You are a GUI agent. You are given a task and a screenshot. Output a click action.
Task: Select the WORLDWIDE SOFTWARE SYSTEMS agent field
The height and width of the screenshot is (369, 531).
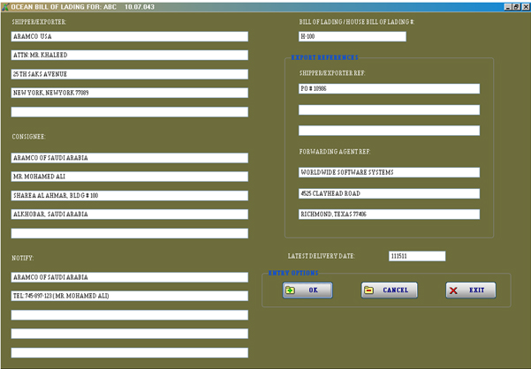coord(389,172)
